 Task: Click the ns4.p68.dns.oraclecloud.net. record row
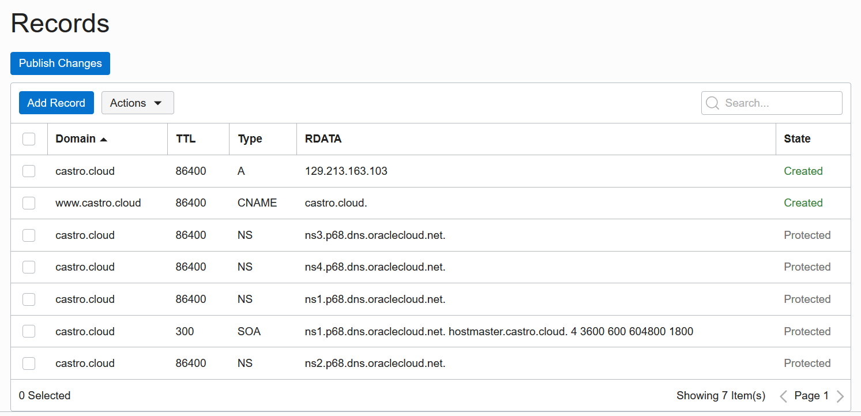375,267
